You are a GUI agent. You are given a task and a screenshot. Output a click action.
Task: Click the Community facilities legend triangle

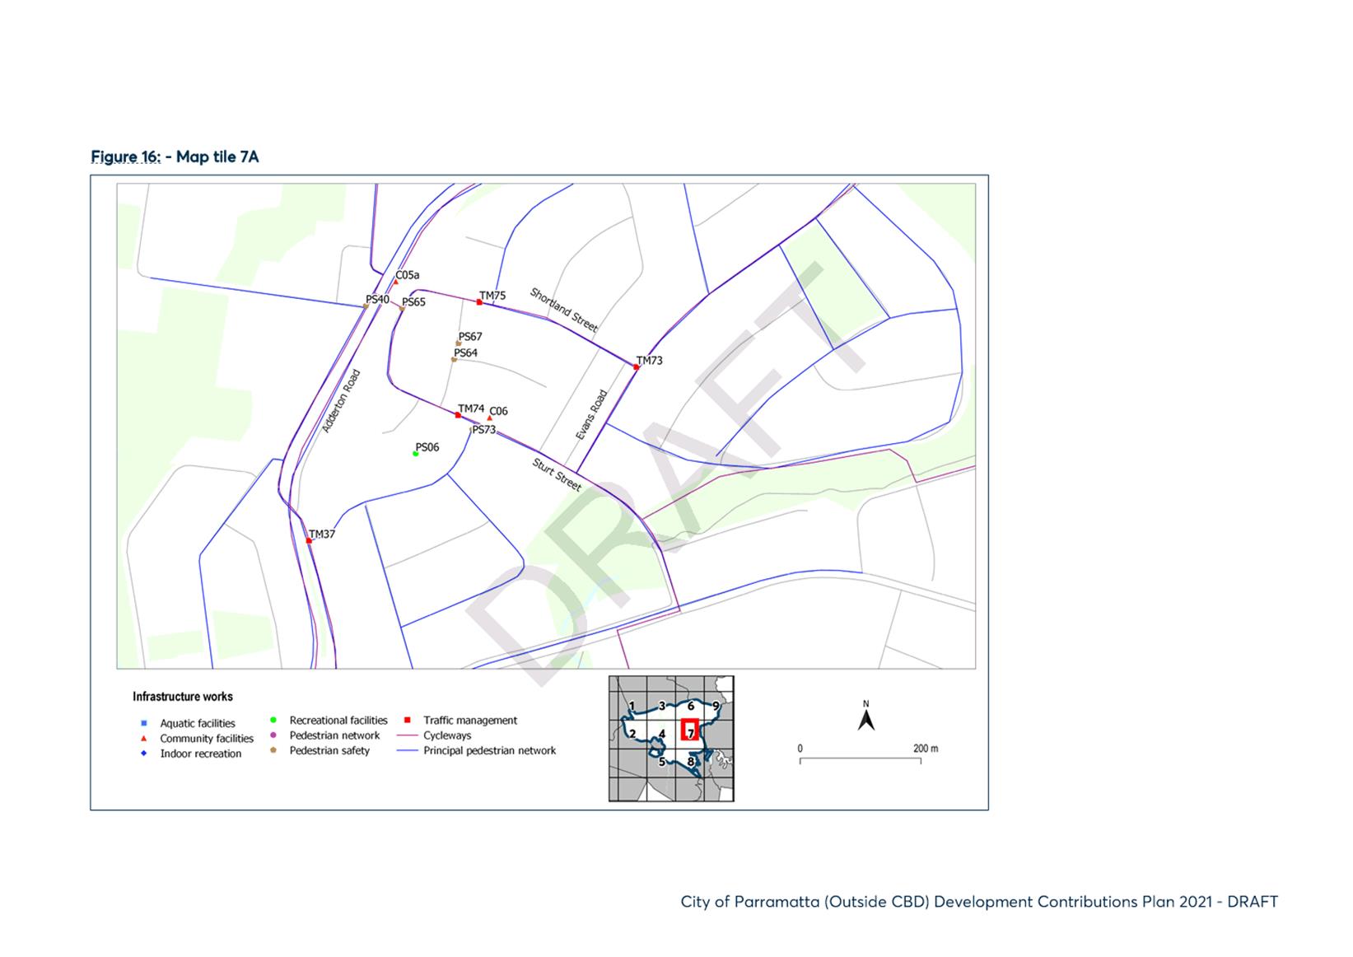(143, 739)
